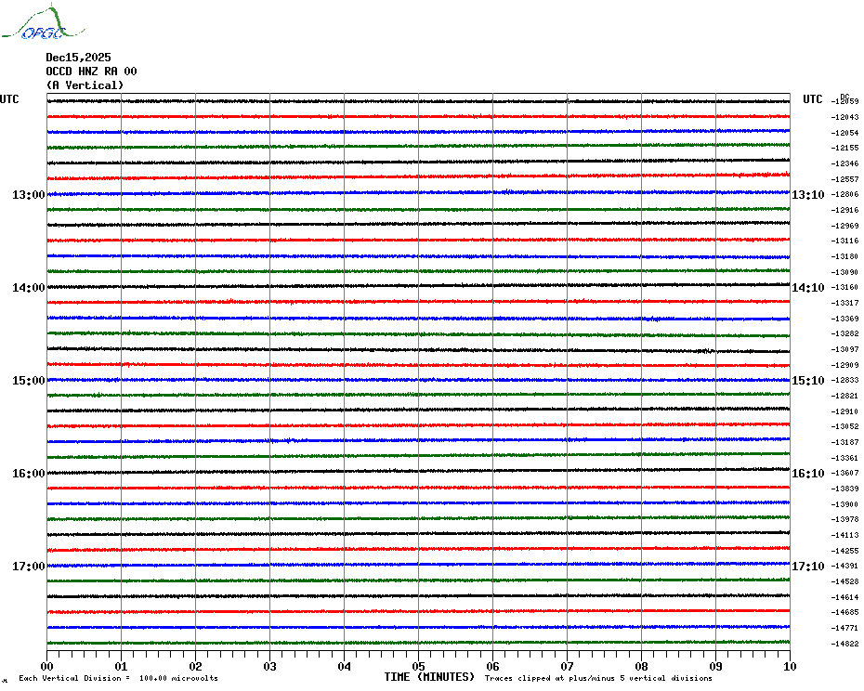Click the (A Vertical) channel label
Screen dimensions: 864x691
(85, 85)
